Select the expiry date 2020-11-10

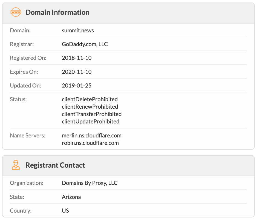point(77,72)
